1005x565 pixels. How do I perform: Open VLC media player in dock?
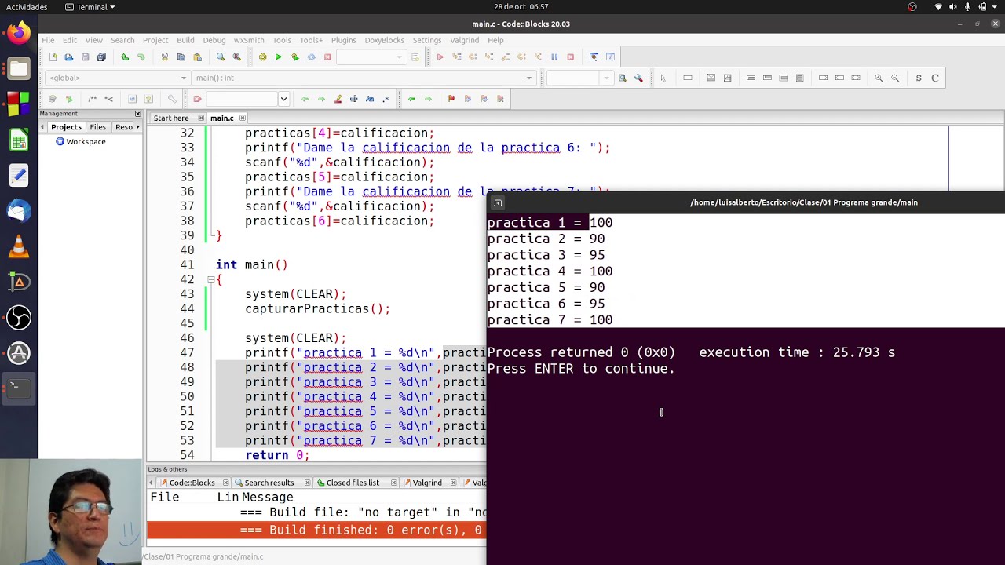tap(19, 247)
